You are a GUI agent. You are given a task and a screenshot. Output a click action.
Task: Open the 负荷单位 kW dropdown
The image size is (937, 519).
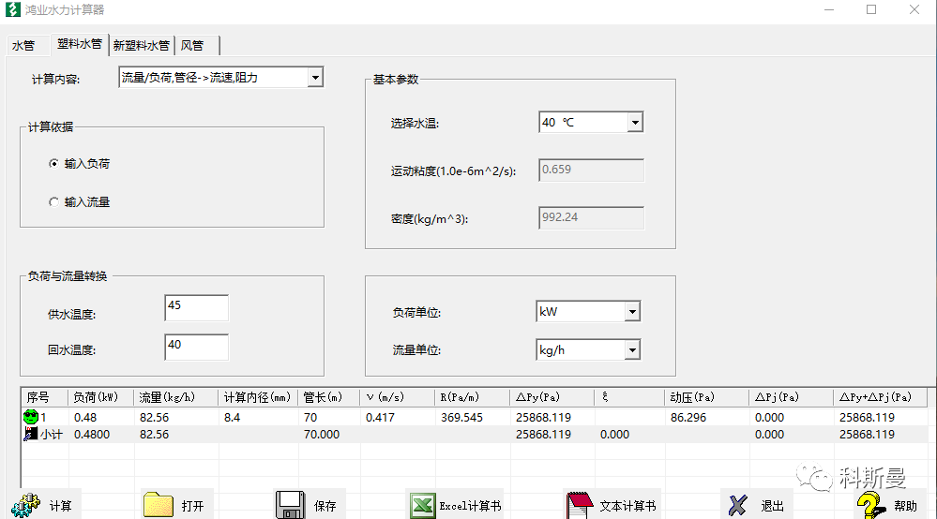(x=632, y=312)
